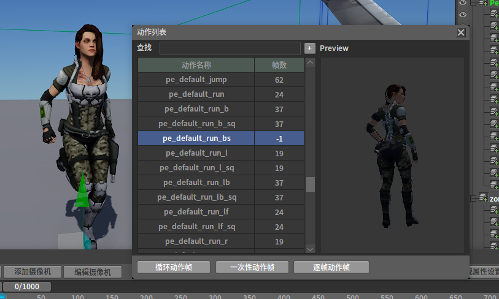Click the green move gizmo arrow in viewport

tap(82, 192)
